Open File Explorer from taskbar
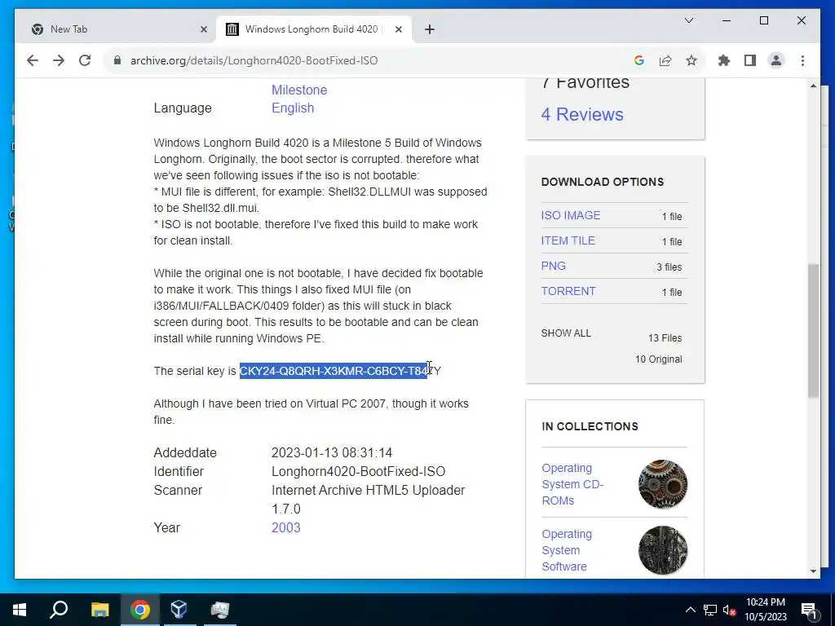Screen dimensions: 835x626 [99, 610]
